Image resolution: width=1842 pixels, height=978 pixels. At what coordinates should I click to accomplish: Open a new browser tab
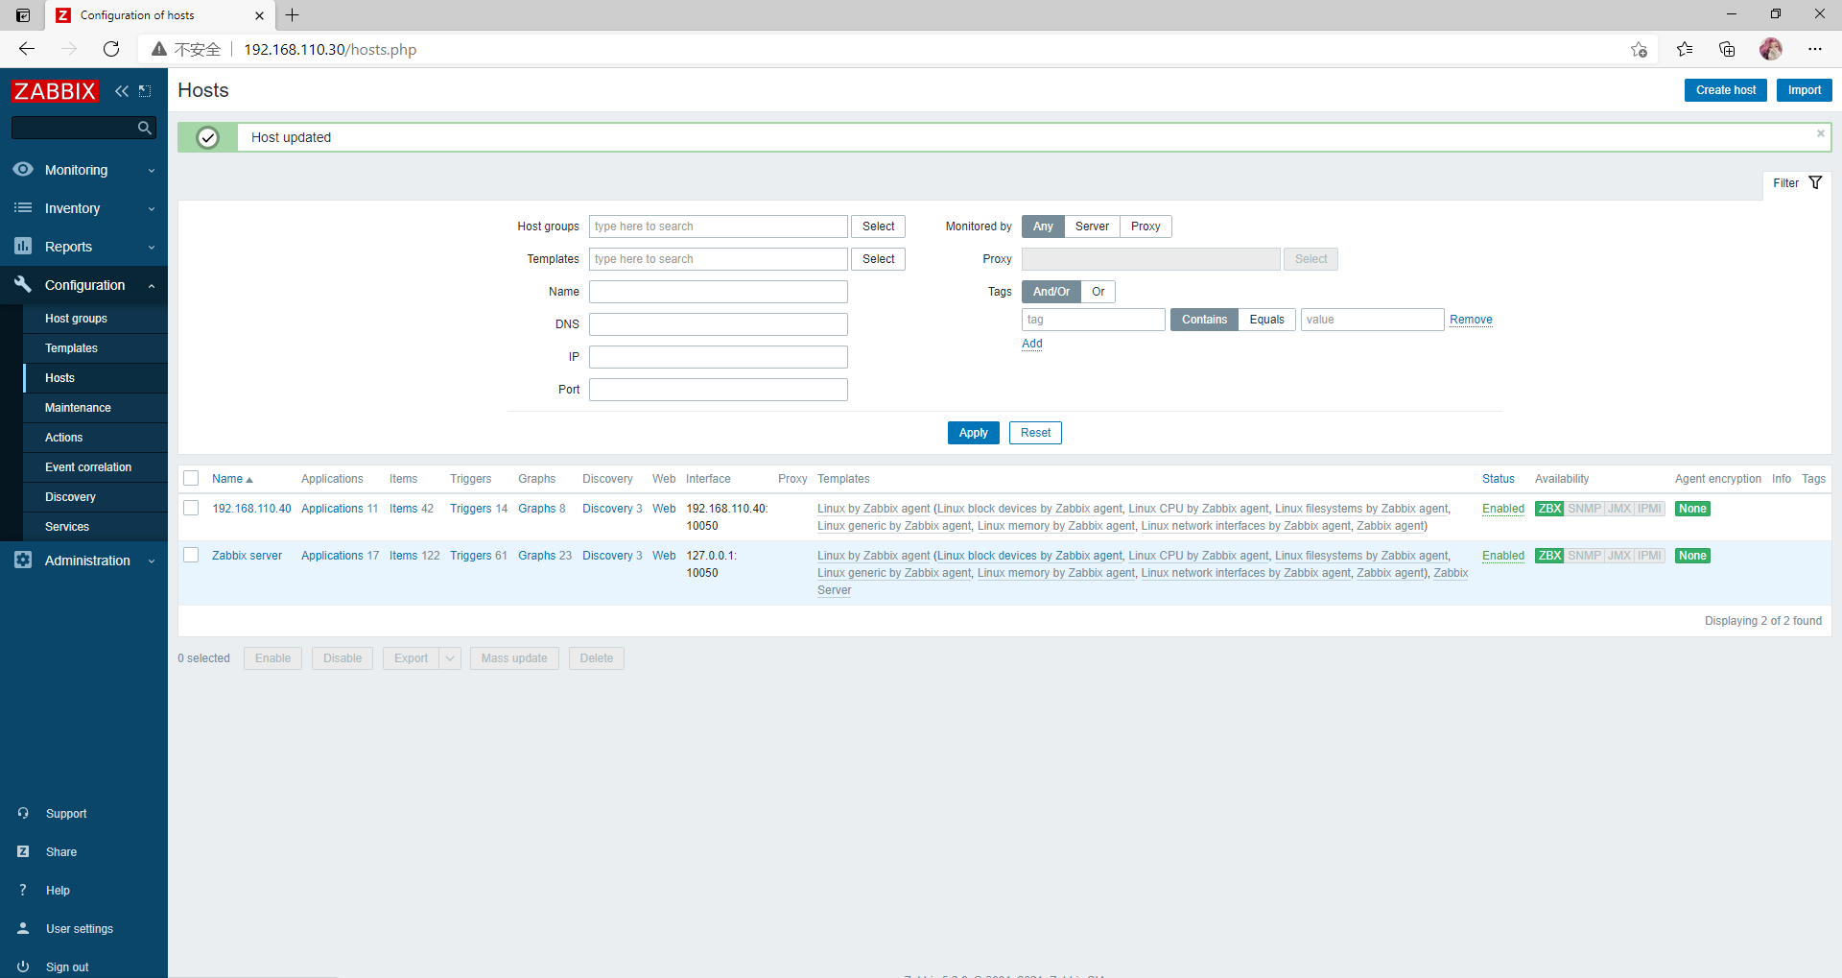[293, 14]
